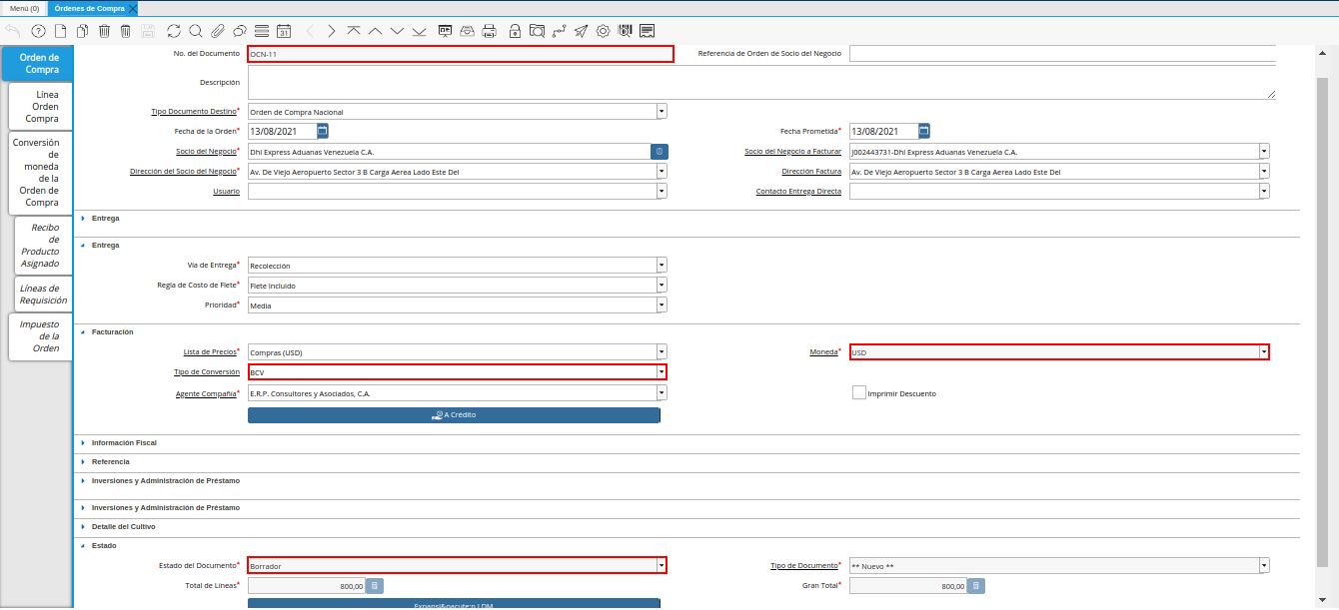Expand the Información Fiscal section
The image size is (1339, 610).
click(x=124, y=442)
